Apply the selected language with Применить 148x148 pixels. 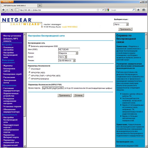click(x=125, y=29)
